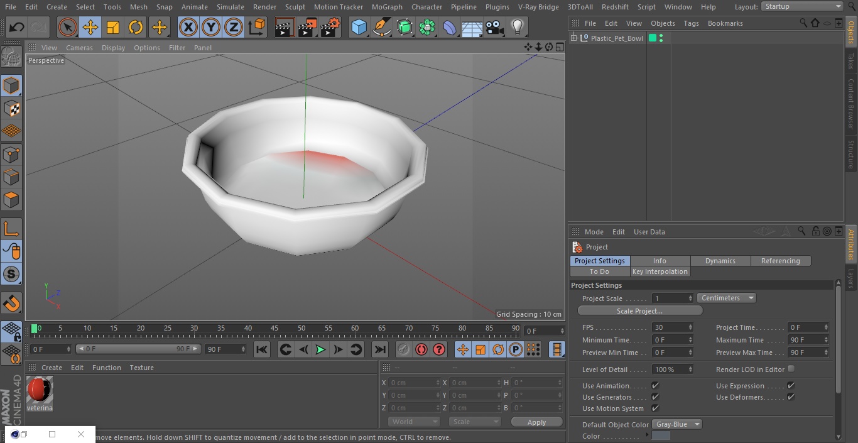Open Attributes panel User Data menu
Image resolution: width=858 pixels, height=443 pixels.
pos(649,232)
